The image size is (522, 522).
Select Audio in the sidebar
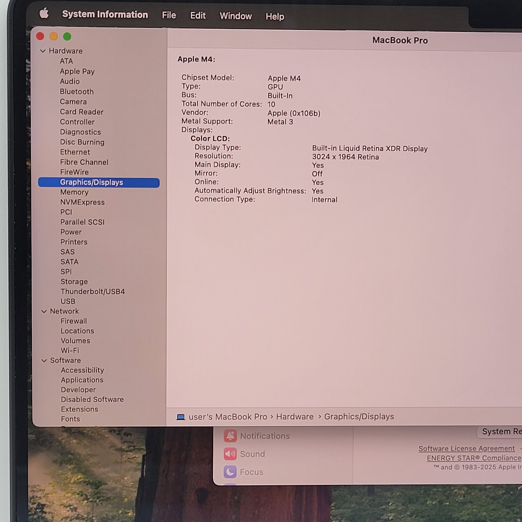point(70,81)
